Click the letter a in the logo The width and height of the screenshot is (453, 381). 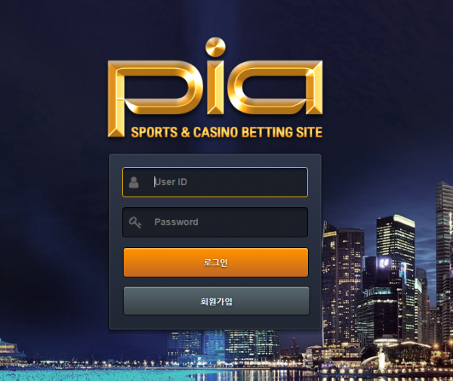coord(275,88)
